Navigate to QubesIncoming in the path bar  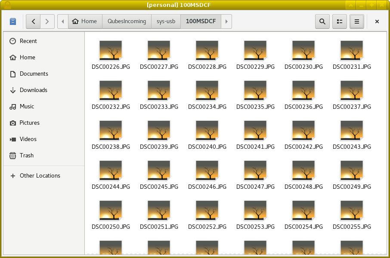(127, 21)
